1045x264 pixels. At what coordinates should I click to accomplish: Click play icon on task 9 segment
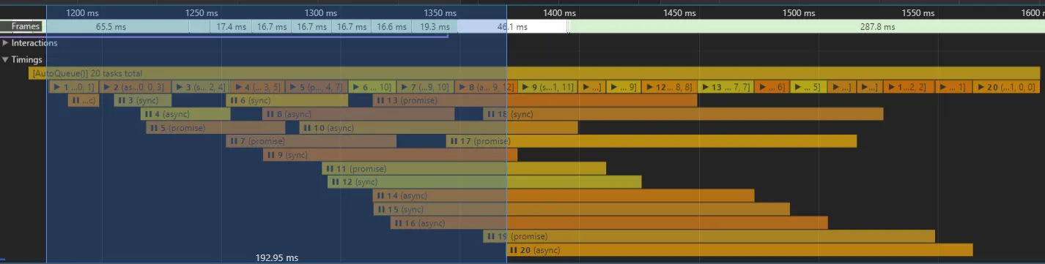[525, 87]
